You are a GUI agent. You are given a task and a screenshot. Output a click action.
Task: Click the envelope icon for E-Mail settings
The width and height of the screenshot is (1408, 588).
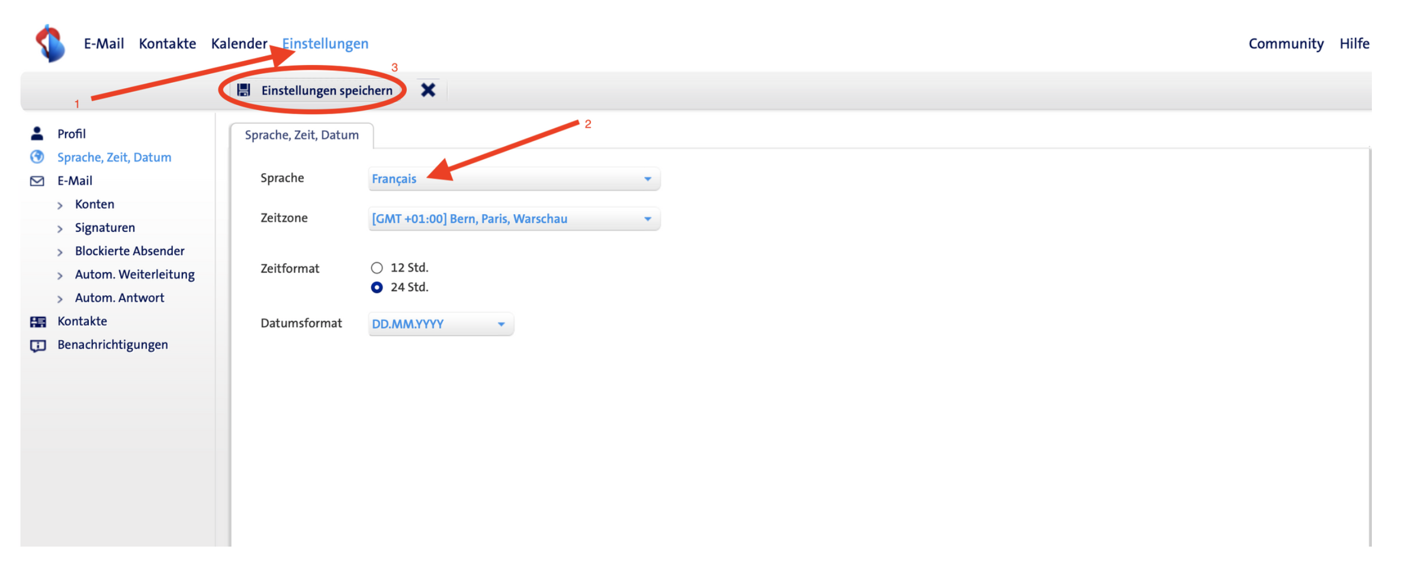point(37,181)
